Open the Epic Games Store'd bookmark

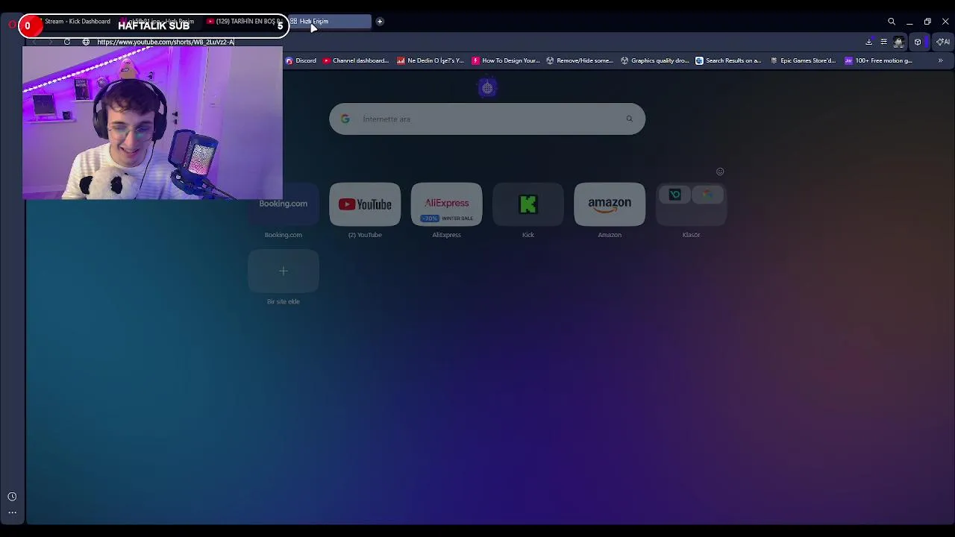(804, 60)
